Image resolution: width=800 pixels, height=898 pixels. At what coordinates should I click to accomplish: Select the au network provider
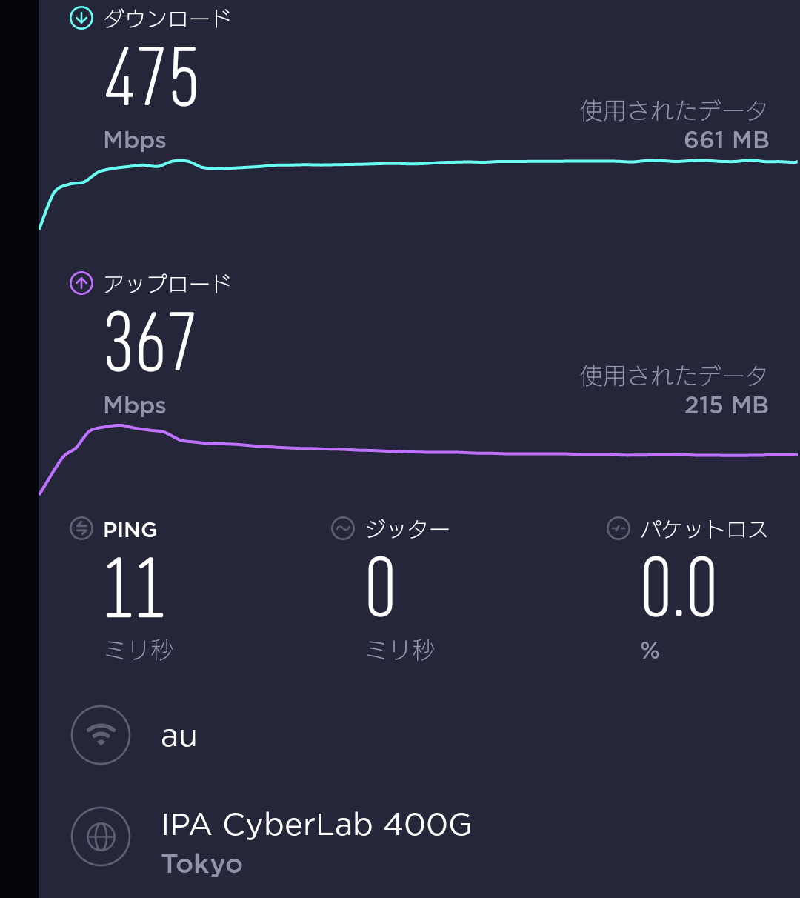(x=179, y=736)
